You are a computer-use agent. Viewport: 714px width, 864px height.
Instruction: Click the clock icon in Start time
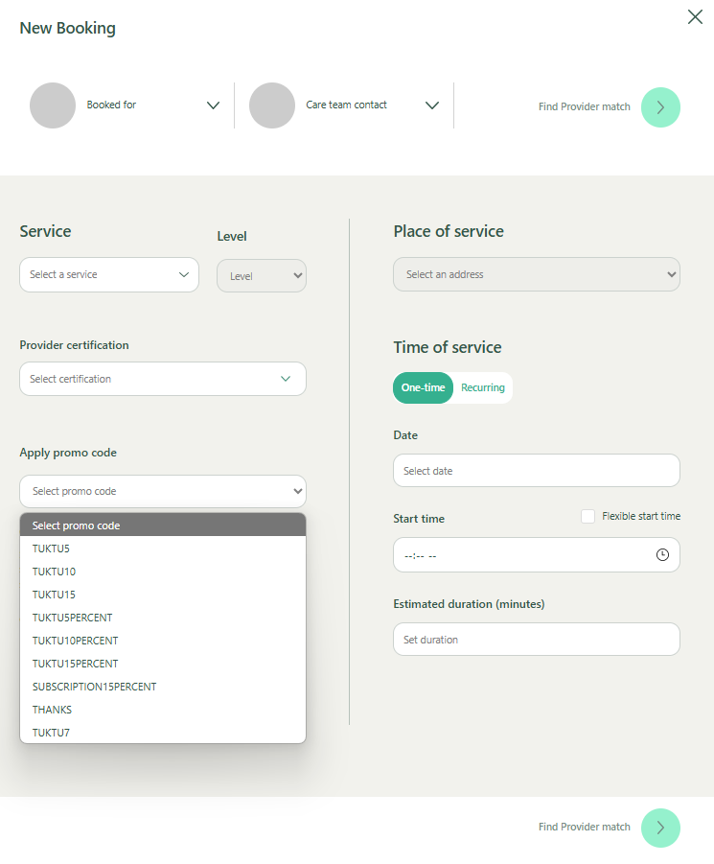(662, 555)
